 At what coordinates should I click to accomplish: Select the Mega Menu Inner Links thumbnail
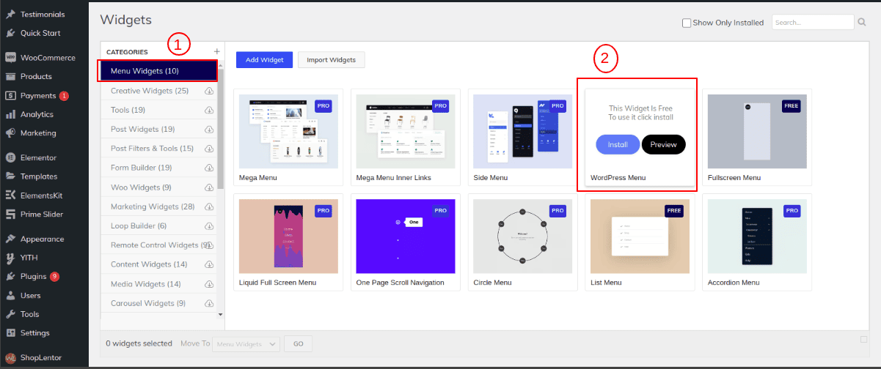(406, 131)
